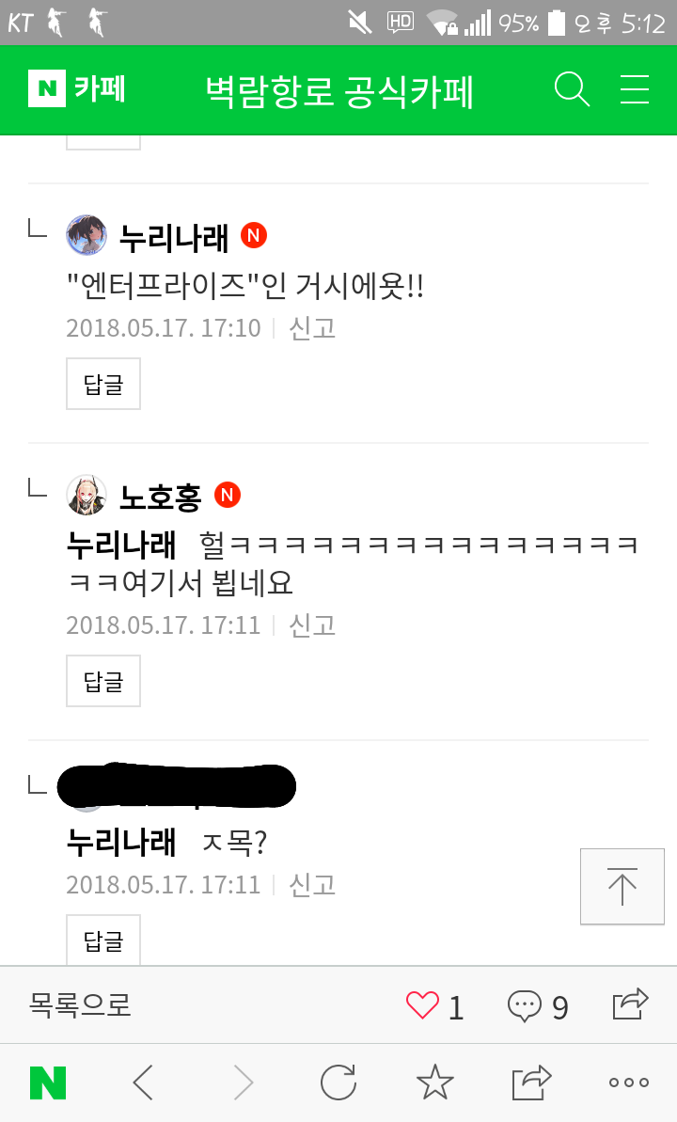Jump to top with the up-arrow button
Image resolution: width=677 pixels, height=1122 pixels.
[622, 887]
